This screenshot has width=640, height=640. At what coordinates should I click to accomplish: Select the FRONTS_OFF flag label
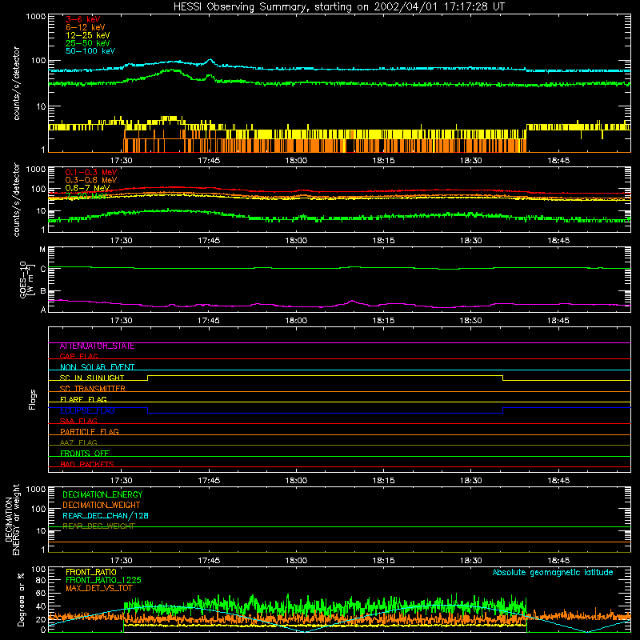[x=85, y=454]
